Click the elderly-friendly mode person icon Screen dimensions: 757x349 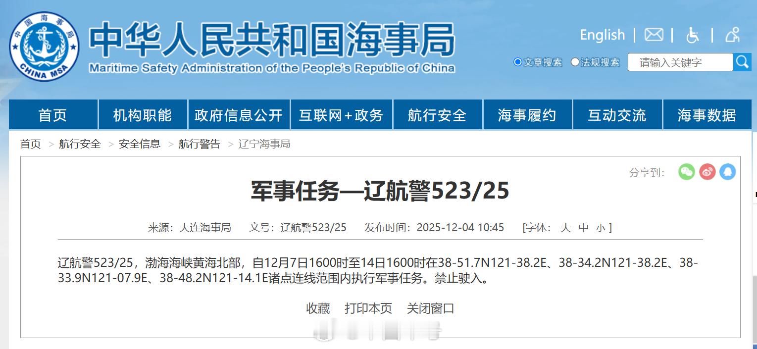pyautogui.click(x=732, y=34)
